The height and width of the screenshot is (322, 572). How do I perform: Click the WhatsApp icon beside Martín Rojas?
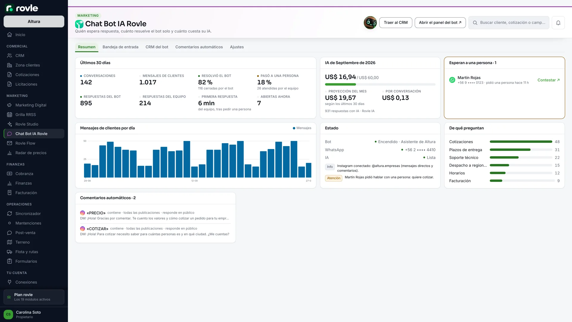452,80
